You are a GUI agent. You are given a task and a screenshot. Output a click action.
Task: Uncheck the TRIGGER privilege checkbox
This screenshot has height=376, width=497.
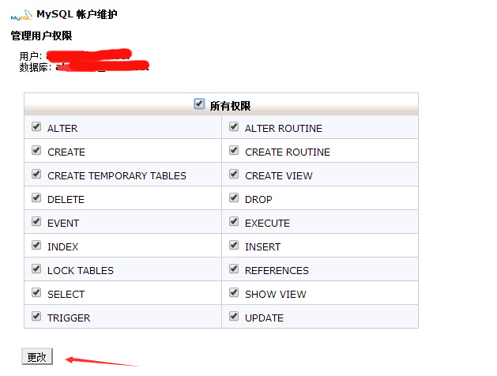tap(36, 316)
